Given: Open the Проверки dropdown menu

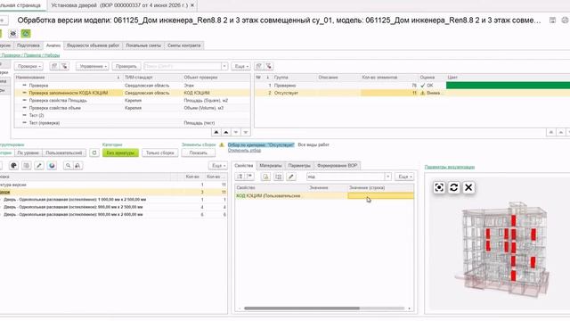Looking at the screenshot, I should (28, 66).
